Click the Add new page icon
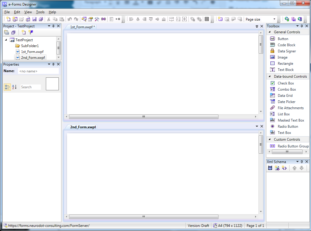The width and height of the screenshot is (311, 231). click(220, 19)
